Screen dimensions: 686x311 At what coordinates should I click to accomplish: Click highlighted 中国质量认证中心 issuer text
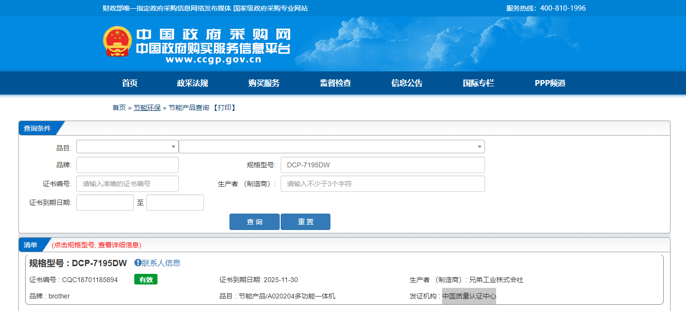click(x=469, y=296)
